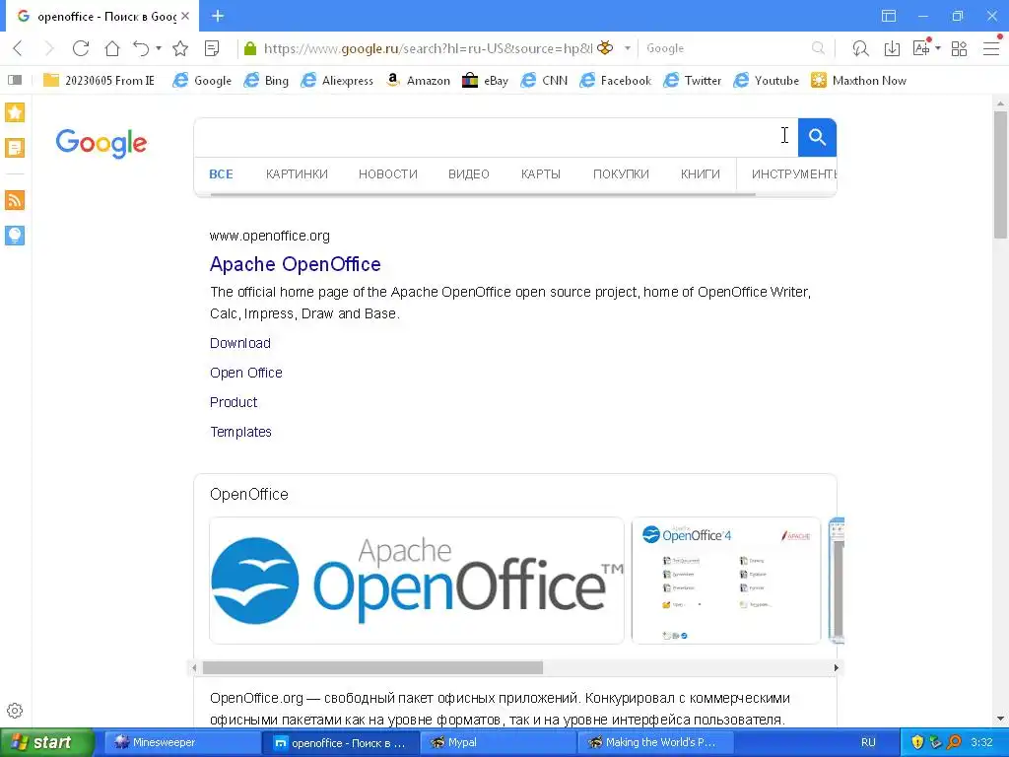
Task: Click the green padlock security icon
Action: pyautogui.click(x=250, y=48)
